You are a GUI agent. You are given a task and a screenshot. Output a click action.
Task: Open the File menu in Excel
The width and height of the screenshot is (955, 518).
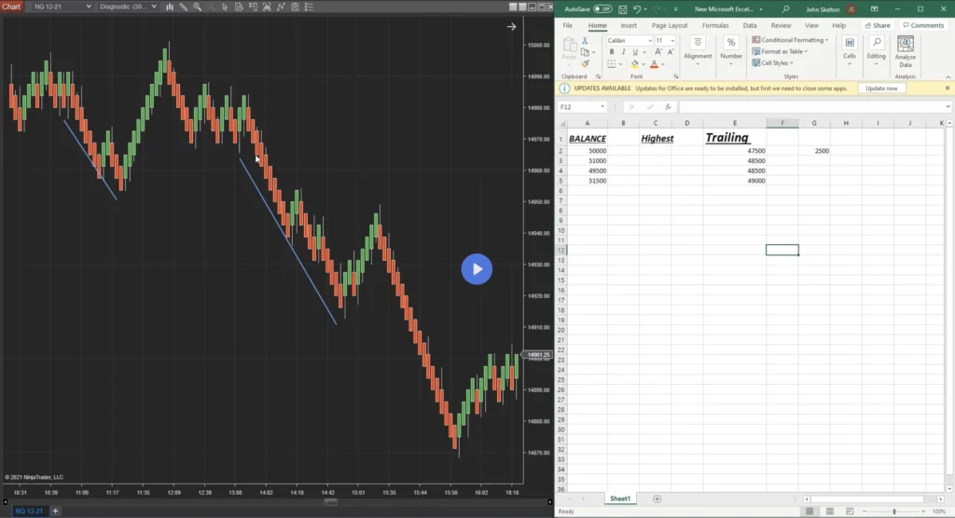[x=568, y=25]
